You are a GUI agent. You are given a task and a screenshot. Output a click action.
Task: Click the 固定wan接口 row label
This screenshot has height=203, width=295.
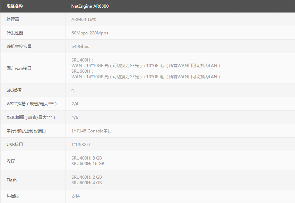click(x=19, y=68)
